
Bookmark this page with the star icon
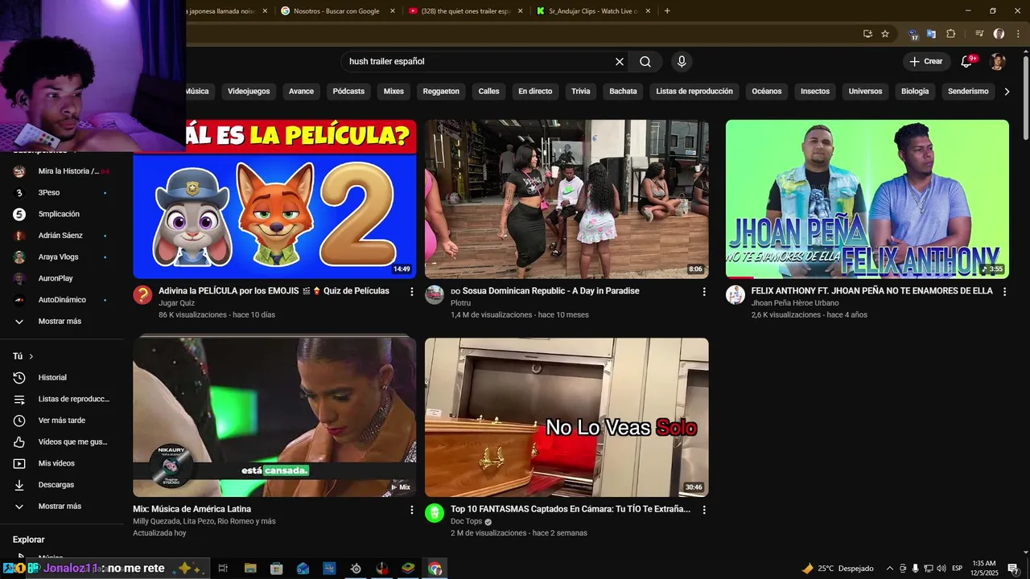[885, 34]
